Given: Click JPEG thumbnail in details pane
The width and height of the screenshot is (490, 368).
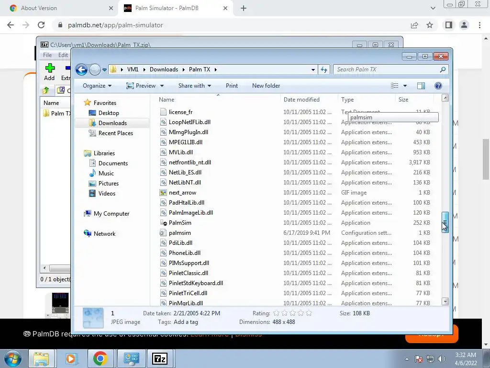Looking at the screenshot, I should click(93, 318).
